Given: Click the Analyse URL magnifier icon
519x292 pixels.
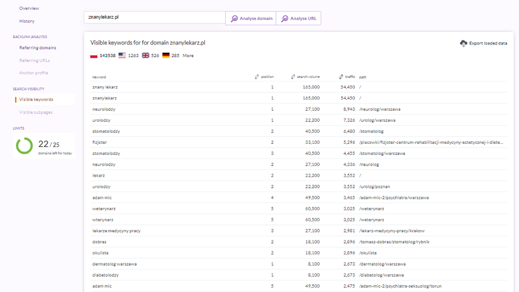Looking at the screenshot, I should (x=284, y=19).
